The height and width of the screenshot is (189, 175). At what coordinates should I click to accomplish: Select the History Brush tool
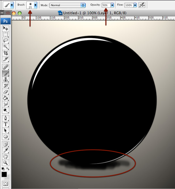click(x=5, y=86)
